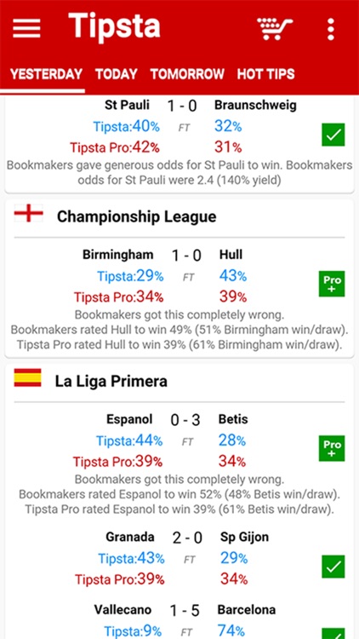This screenshot has height=639, width=359.
Task: Tap the Spain flag icon
Action: [28, 377]
